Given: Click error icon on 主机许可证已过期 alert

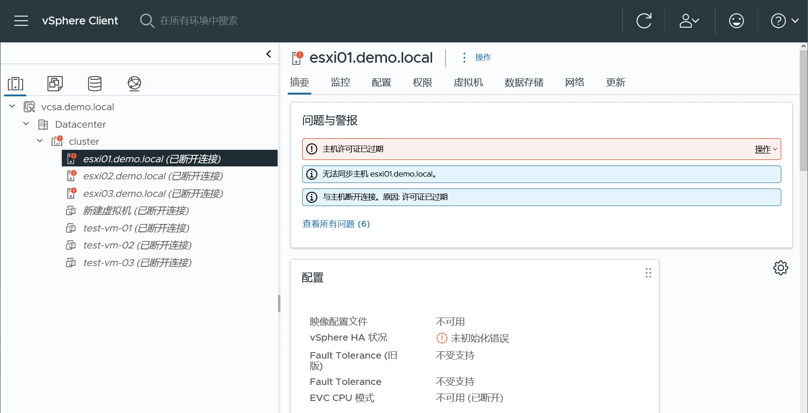Looking at the screenshot, I should tap(312, 149).
